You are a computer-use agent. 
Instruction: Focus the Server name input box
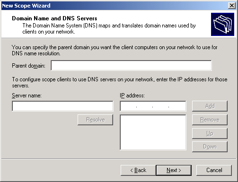tap(62, 106)
